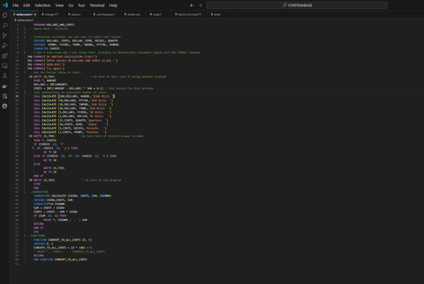Open the View menu

click(x=59, y=5)
